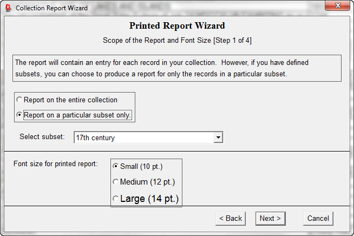Select 'Report on the entire collection' option
This screenshot has width=354, height=236.
[x=20, y=100]
